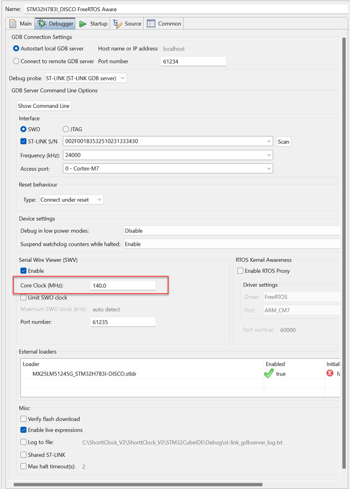Switch to the Startup tab

pos(93,23)
